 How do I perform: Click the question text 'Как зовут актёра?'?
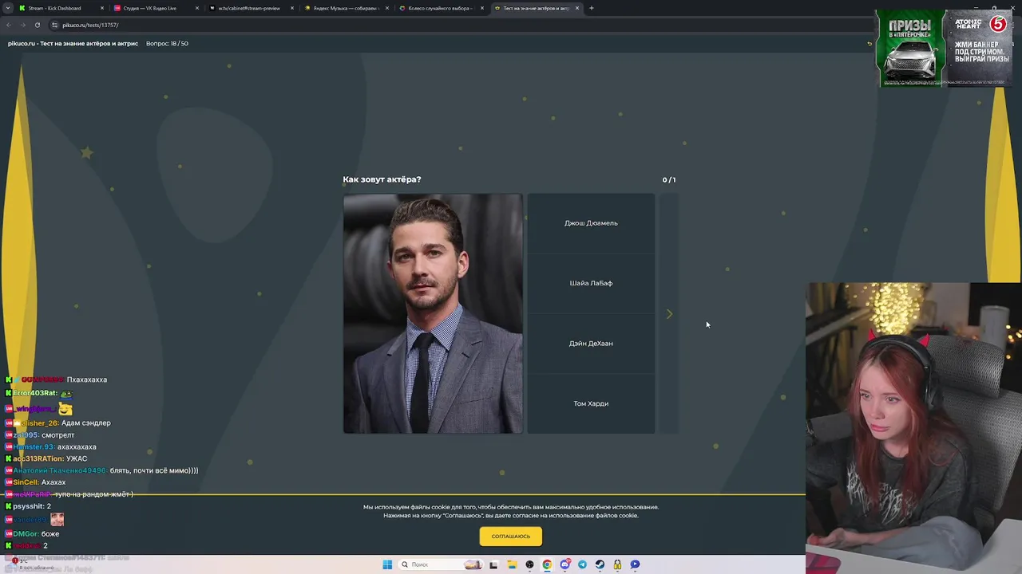pyautogui.click(x=382, y=179)
